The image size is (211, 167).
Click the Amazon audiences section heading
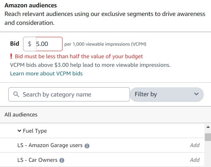pyautogui.click(x=30, y=6)
